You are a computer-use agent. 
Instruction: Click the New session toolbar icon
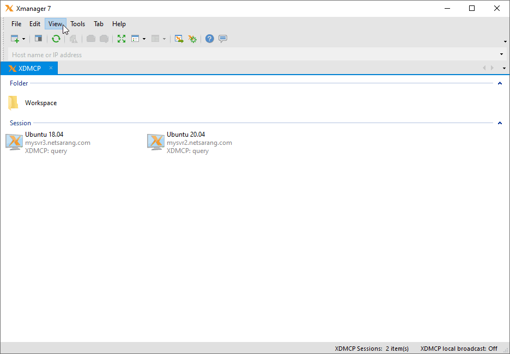(15, 39)
